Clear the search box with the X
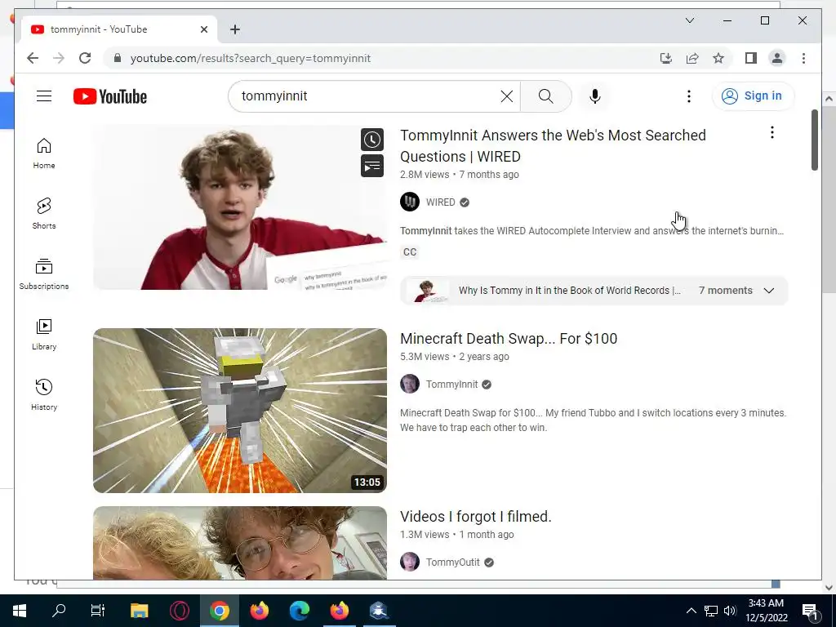 (x=506, y=96)
